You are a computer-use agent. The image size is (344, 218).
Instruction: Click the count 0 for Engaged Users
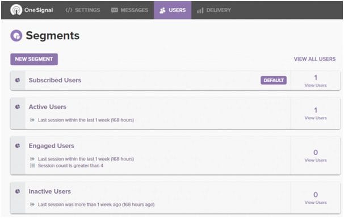316,152
